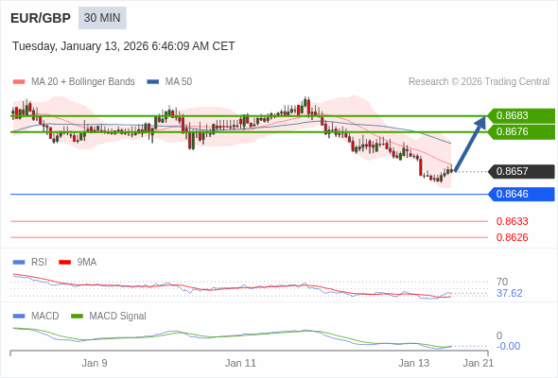Image resolution: width=558 pixels, height=378 pixels.
Task: Select the date line 'Tuesday, January 13, 2026 6:46:09 AM CET'
Action: coord(124,46)
